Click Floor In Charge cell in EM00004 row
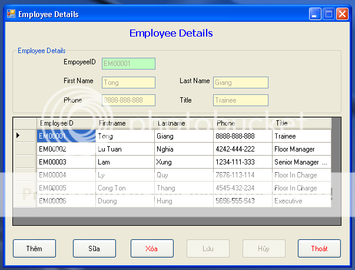Screen dimensions: 355x270 click(301, 174)
